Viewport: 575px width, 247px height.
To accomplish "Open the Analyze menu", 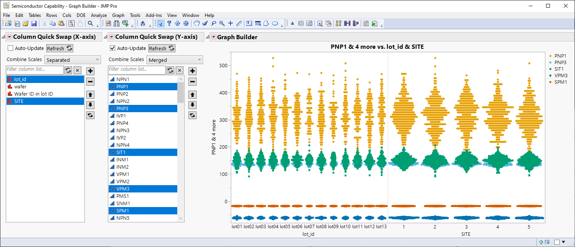I will click(x=99, y=15).
